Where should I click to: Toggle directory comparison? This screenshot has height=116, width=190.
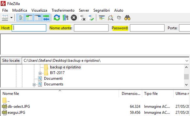tap(110, 18)
